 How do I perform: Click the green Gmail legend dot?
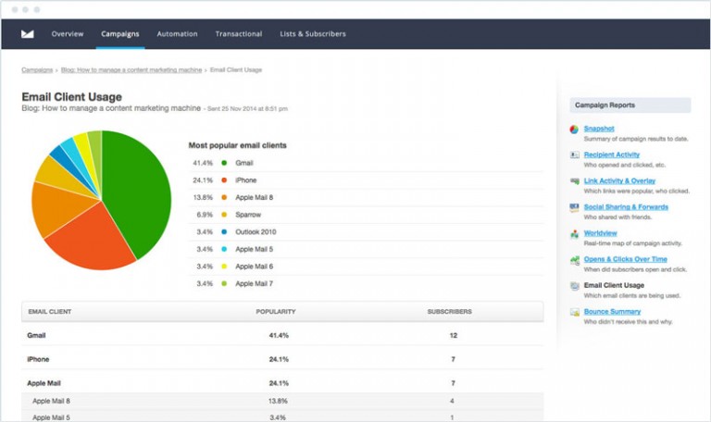(x=224, y=163)
